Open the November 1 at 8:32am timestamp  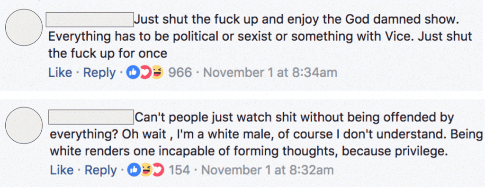click(x=268, y=170)
